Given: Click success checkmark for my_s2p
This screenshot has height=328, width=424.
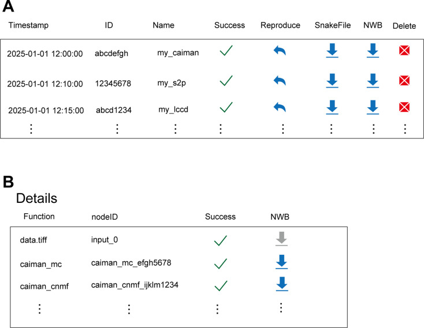Looking at the screenshot, I should (226, 81).
